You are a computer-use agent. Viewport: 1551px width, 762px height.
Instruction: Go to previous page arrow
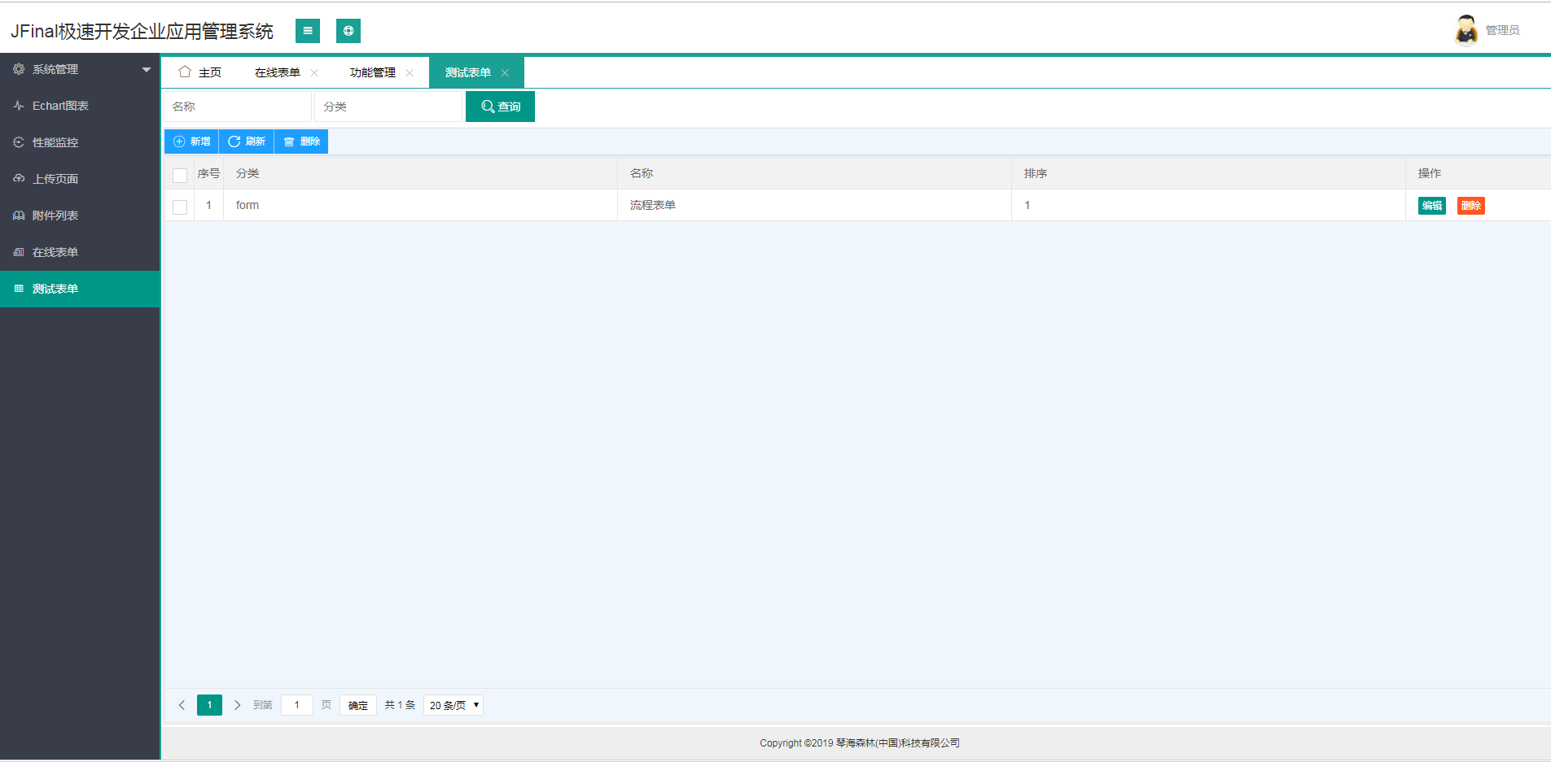[x=182, y=705]
